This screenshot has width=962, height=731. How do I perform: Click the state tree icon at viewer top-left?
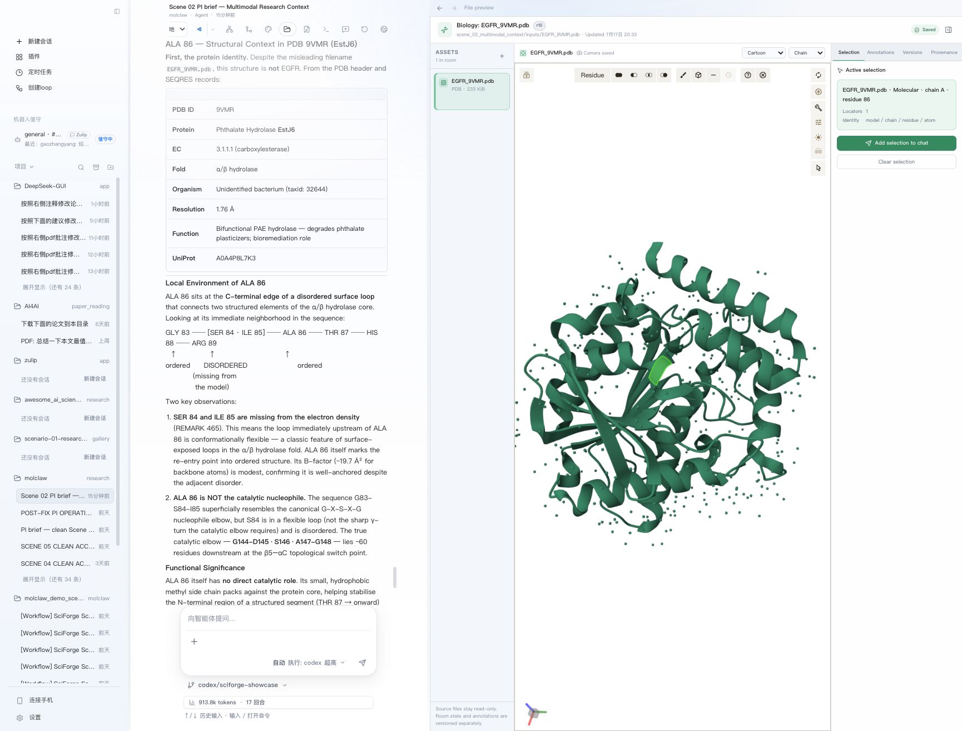[527, 75]
